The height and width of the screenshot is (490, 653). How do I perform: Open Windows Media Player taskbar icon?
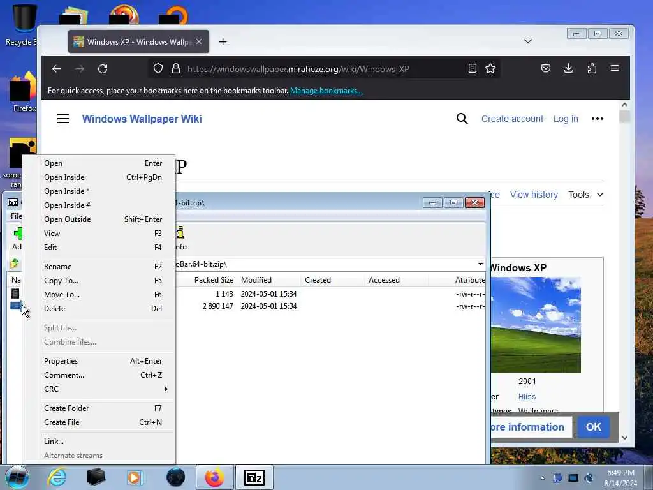point(135,477)
